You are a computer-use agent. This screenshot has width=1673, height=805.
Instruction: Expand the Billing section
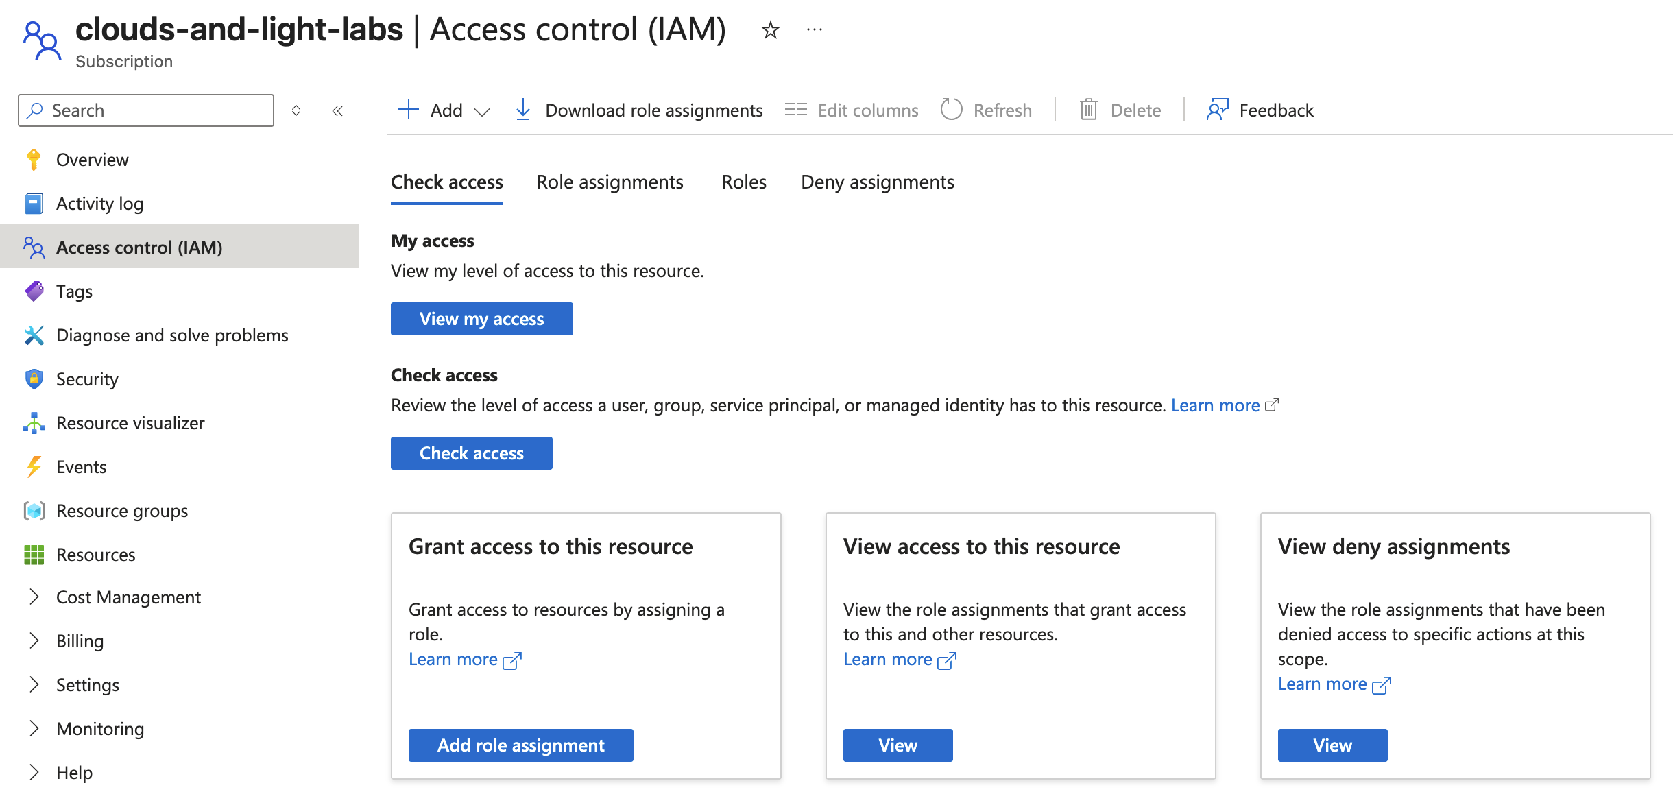(x=34, y=640)
